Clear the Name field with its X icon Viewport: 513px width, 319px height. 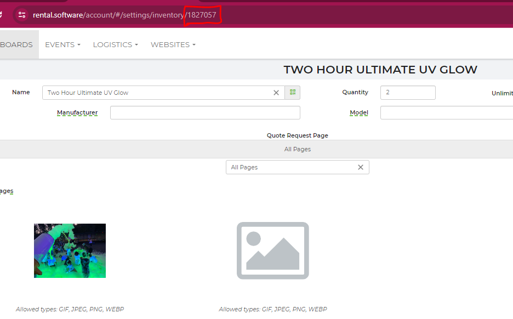pyautogui.click(x=276, y=93)
